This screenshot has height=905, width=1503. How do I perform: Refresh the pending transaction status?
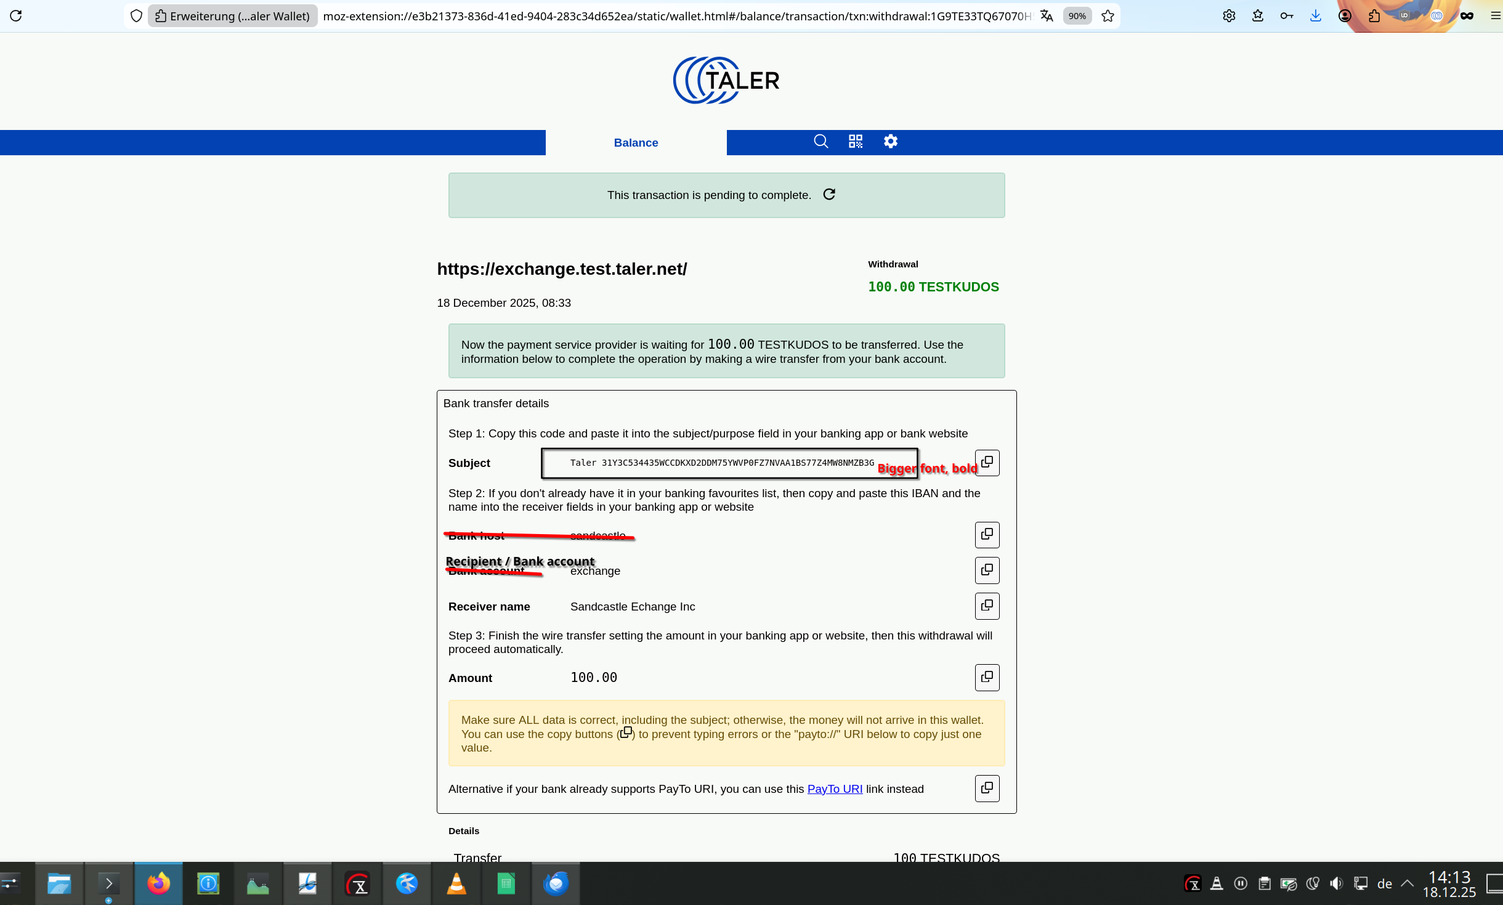(x=829, y=195)
